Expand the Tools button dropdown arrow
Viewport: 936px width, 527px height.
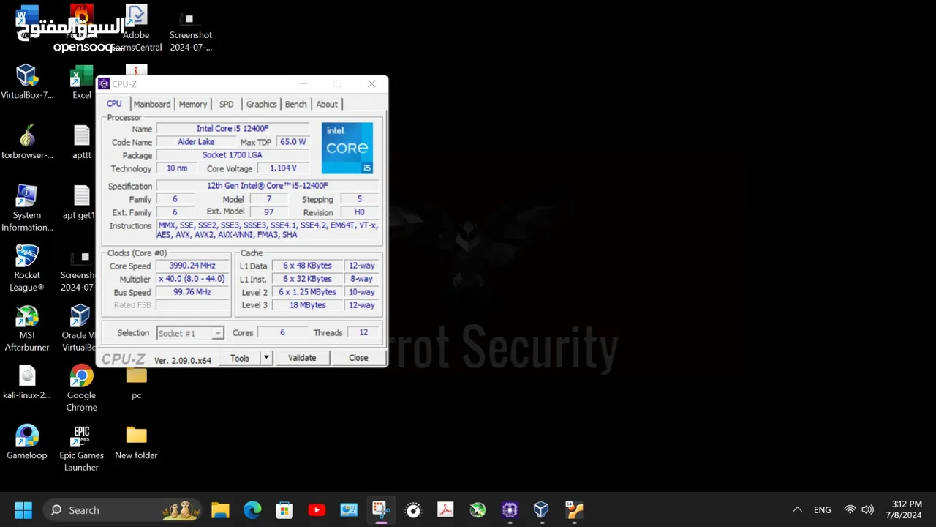pyautogui.click(x=266, y=358)
